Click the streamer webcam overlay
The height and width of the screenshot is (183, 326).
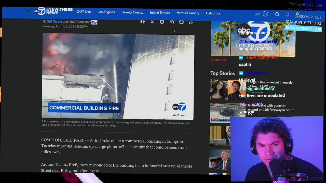point(277,149)
